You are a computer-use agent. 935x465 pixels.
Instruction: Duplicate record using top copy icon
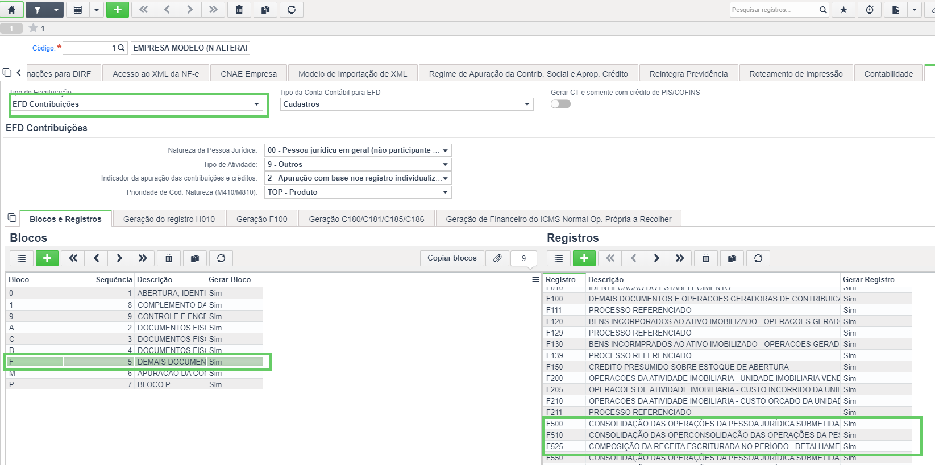[265, 10]
